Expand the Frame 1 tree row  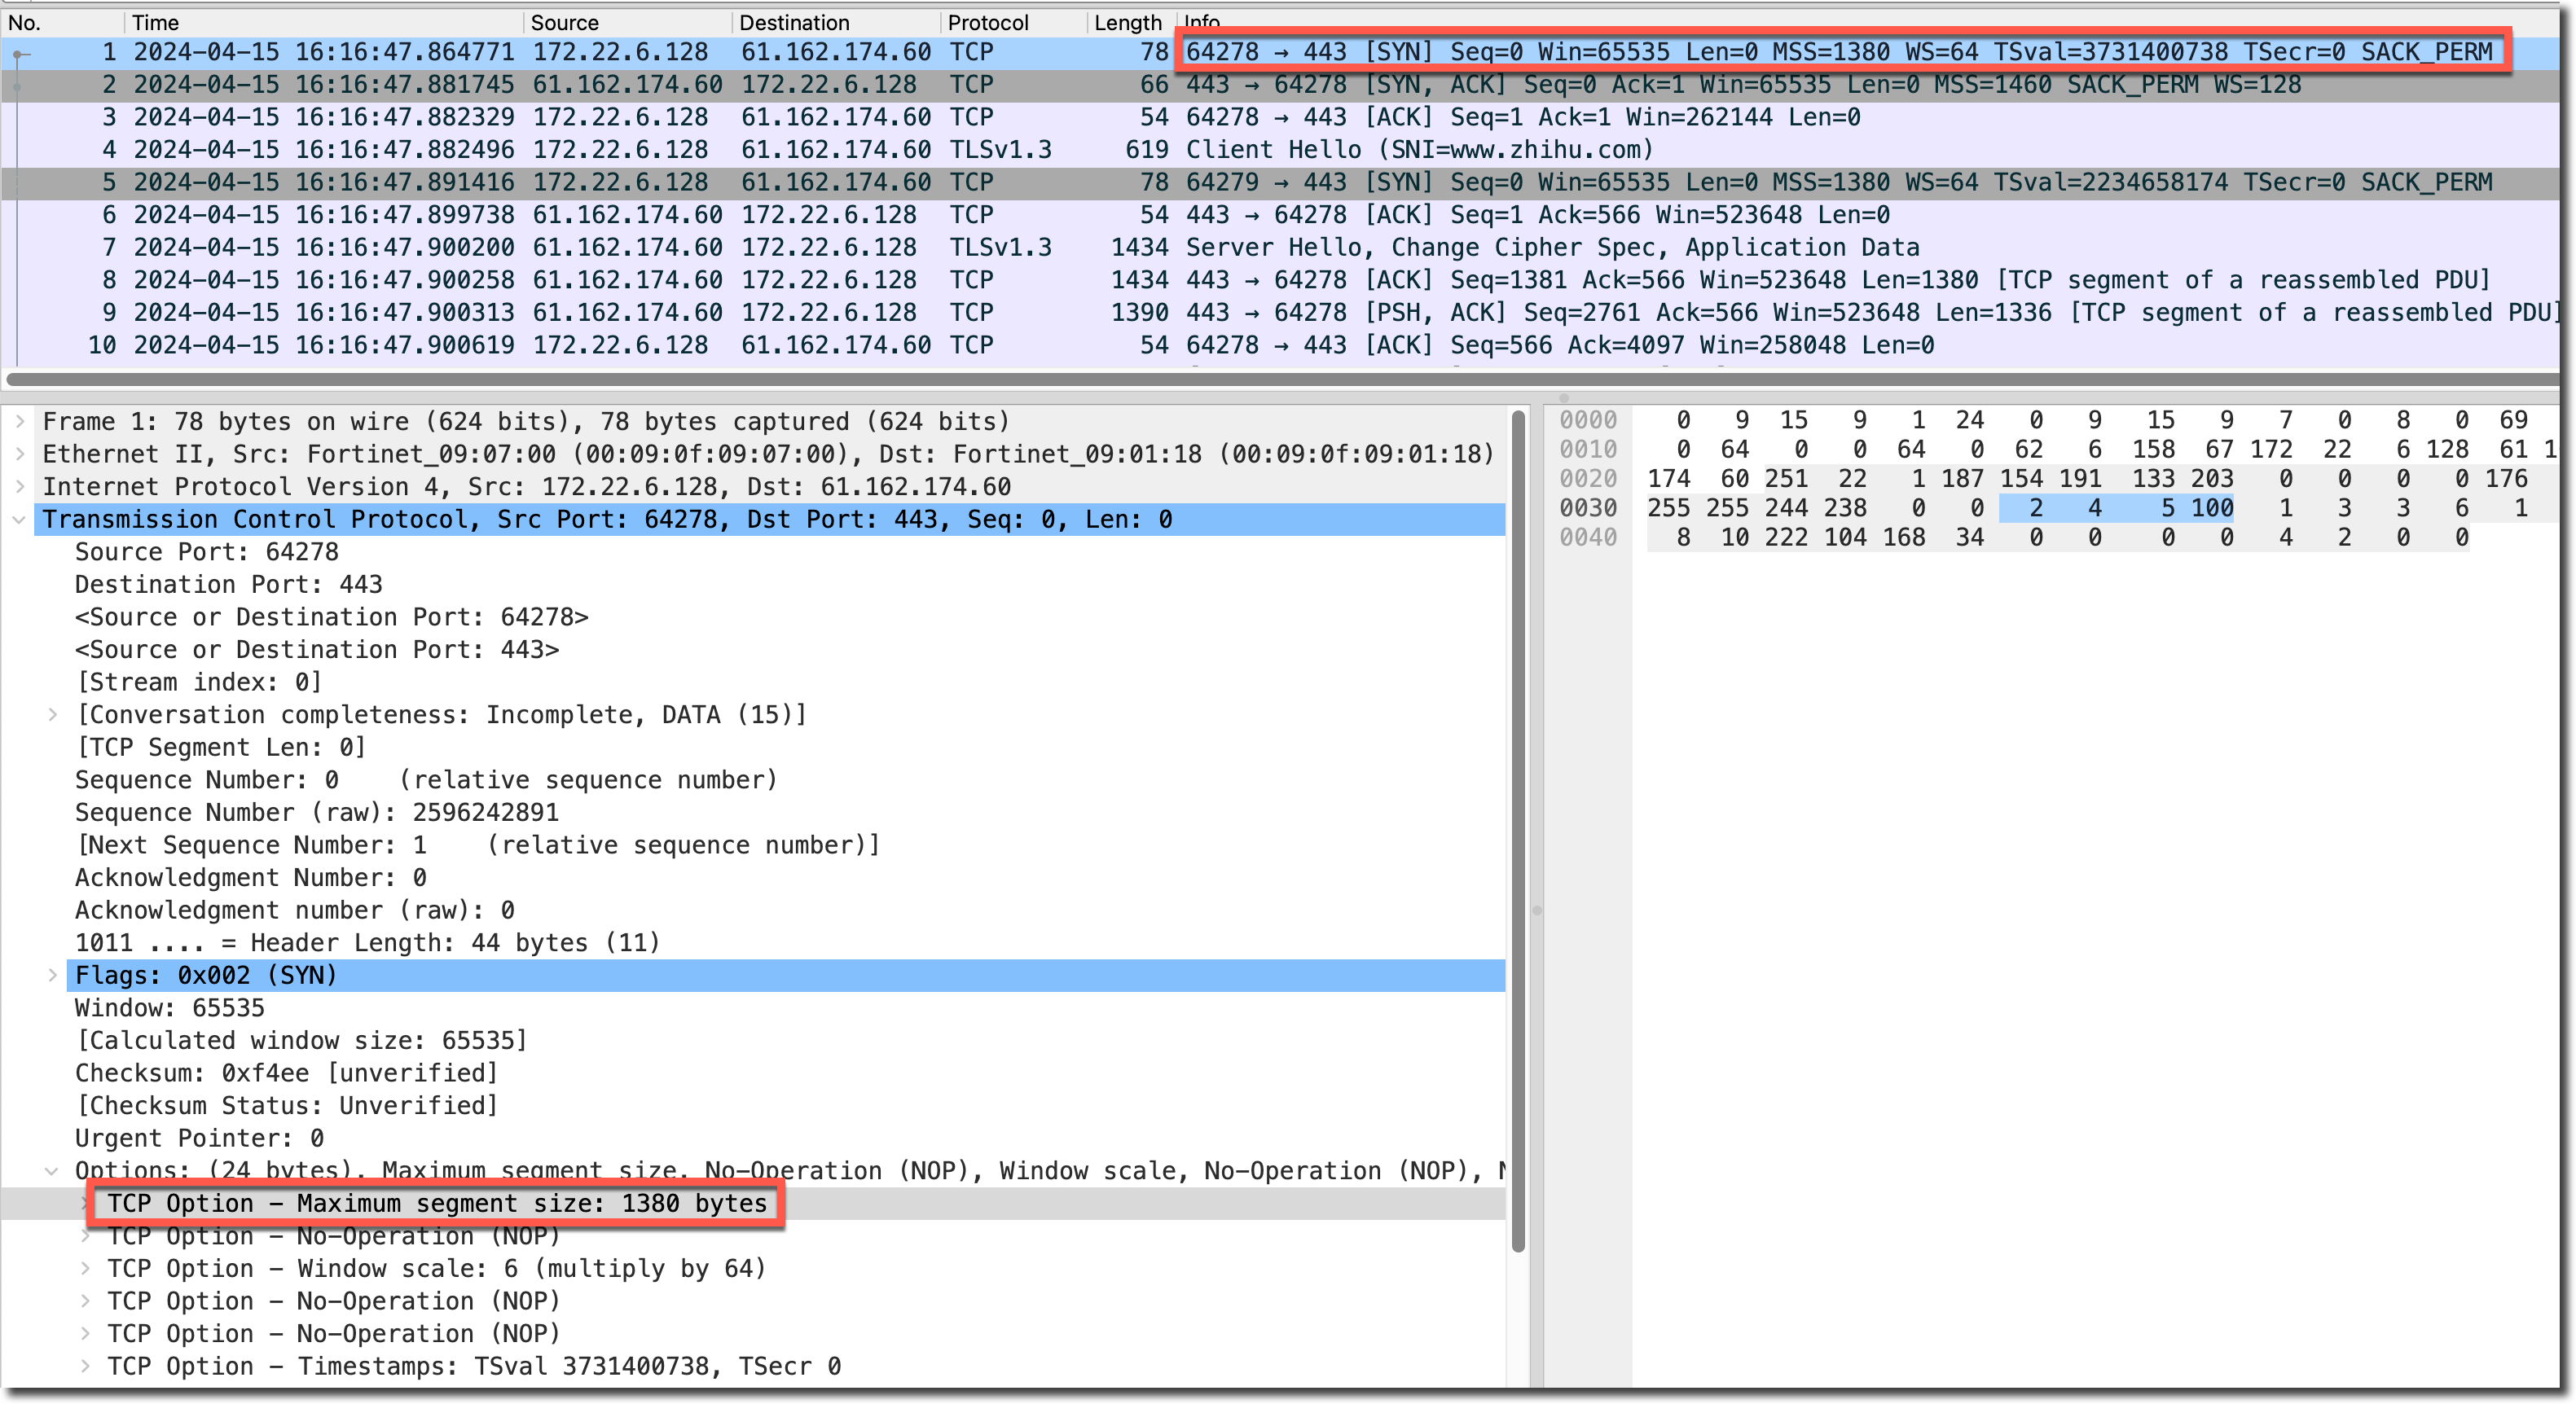[x=19, y=422]
